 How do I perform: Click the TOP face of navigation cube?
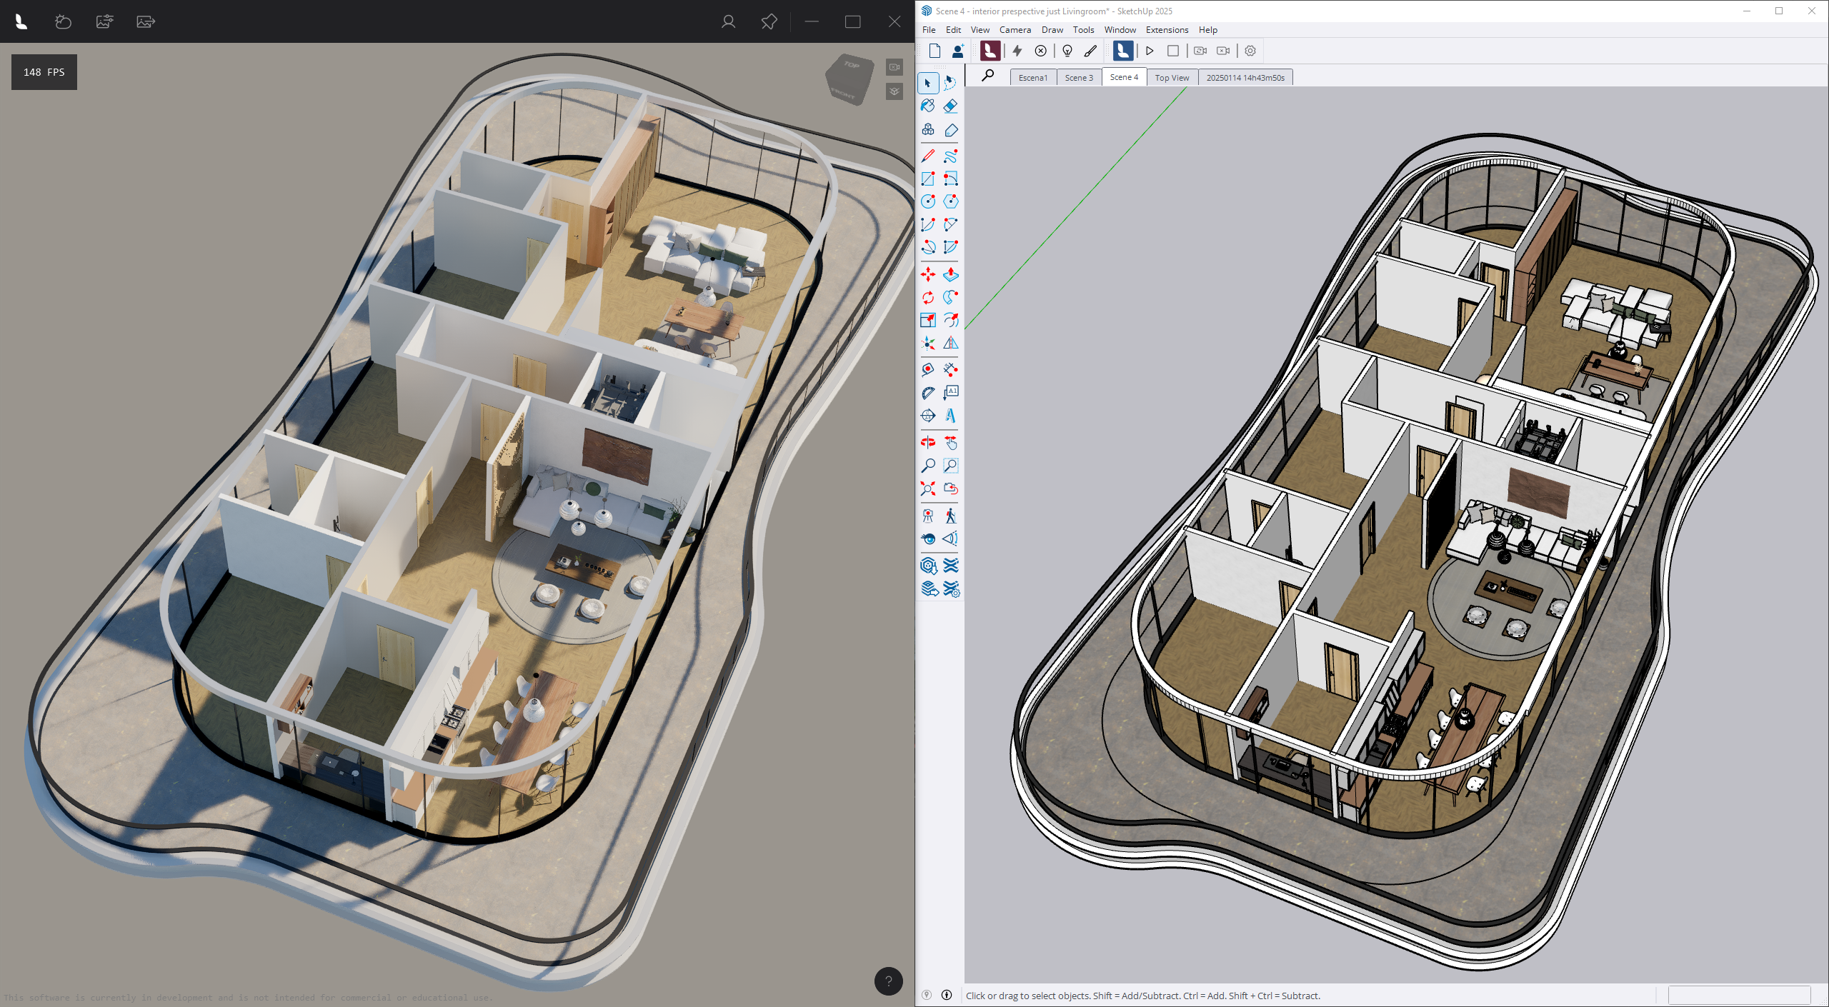click(x=851, y=66)
